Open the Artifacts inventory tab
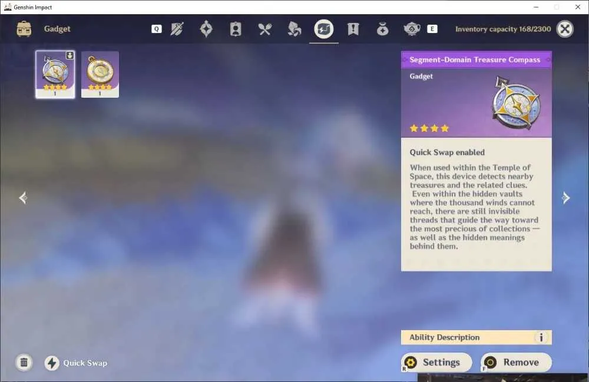 pyautogui.click(x=206, y=29)
